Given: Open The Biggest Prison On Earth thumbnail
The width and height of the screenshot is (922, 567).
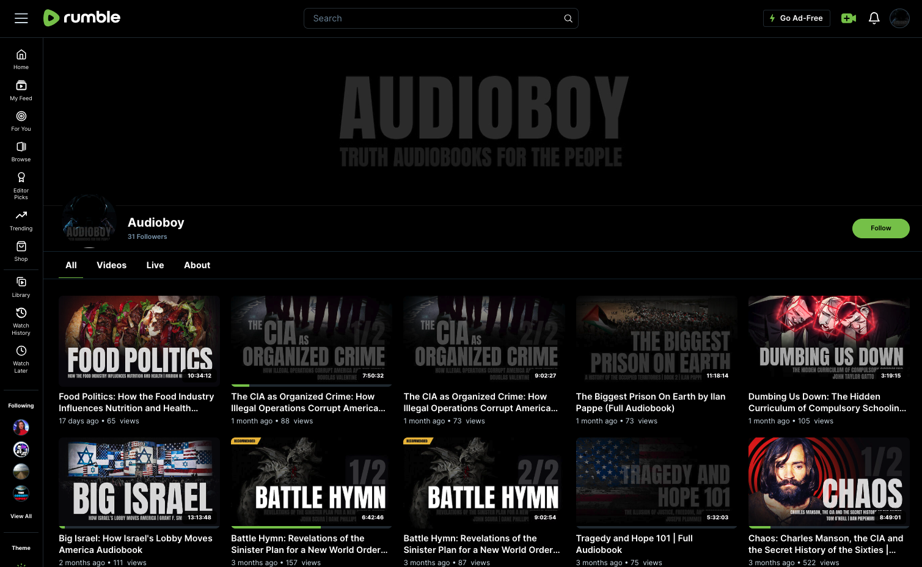Looking at the screenshot, I should [657, 341].
